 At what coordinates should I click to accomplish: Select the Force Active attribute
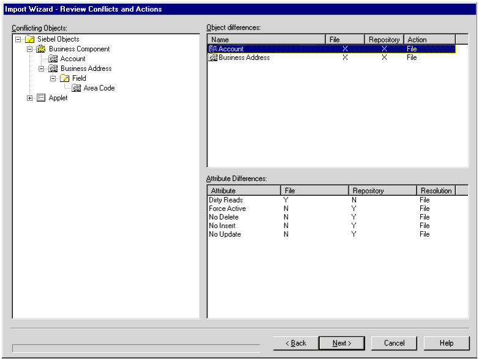point(227,209)
